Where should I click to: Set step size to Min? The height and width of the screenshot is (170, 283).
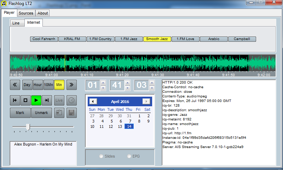pos(59,85)
